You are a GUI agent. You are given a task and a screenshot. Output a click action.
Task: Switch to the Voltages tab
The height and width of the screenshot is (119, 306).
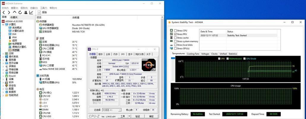click(x=205, y=54)
